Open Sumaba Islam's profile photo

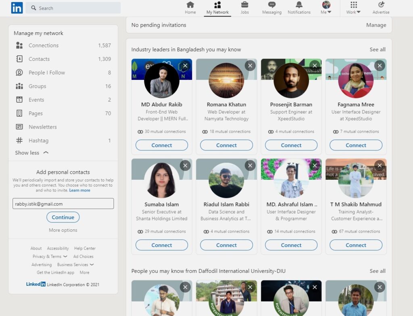(161, 181)
